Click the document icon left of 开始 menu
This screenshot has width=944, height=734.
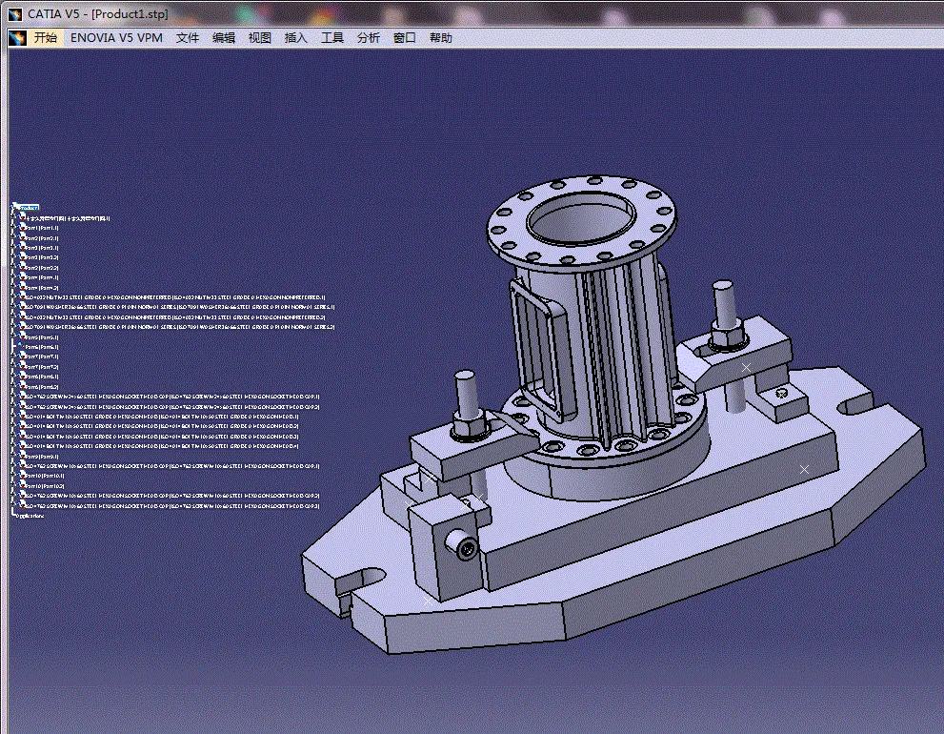(x=17, y=38)
